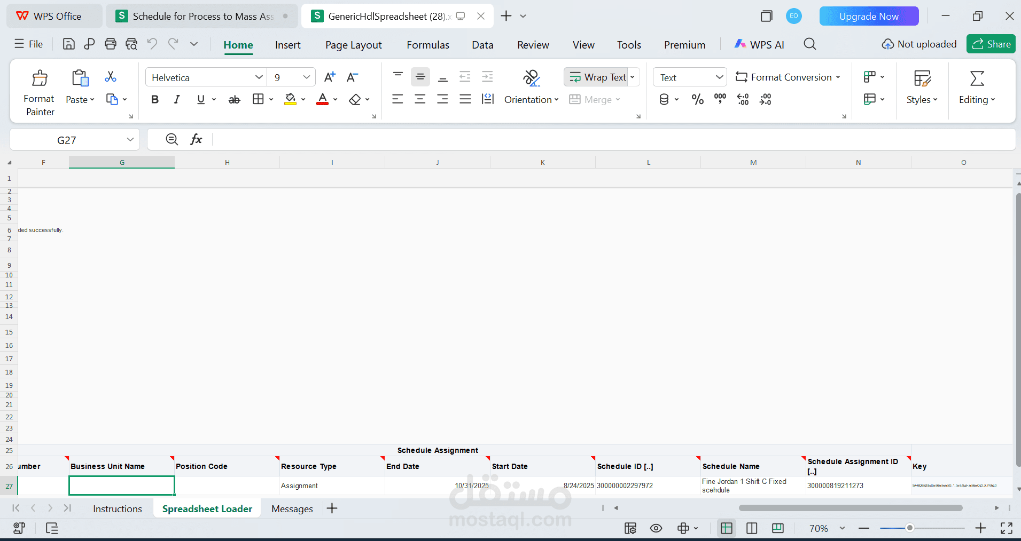Switch to Normal view in status bar

pyautogui.click(x=726, y=528)
